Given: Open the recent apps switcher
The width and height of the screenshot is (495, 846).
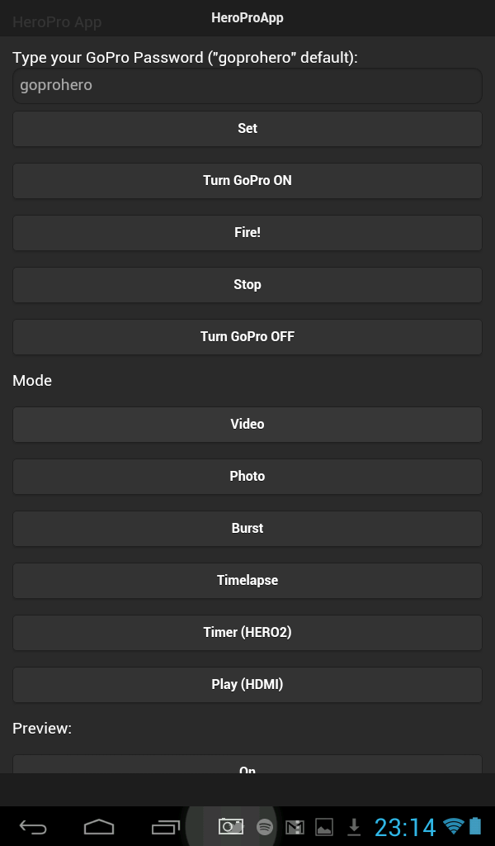Looking at the screenshot, I should (166, 826).
